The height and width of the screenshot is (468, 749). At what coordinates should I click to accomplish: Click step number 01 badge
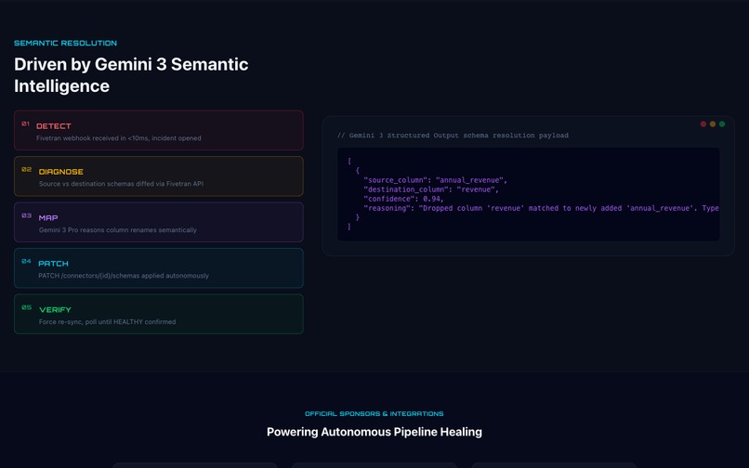tap(25, 123)
